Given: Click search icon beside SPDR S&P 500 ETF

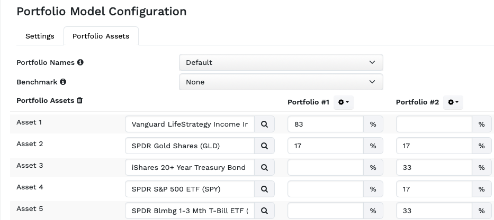Looking at the screenshot, I should coord(264,189).
